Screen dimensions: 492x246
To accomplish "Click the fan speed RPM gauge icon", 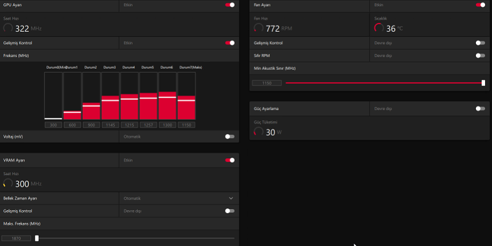I will 258,28.
